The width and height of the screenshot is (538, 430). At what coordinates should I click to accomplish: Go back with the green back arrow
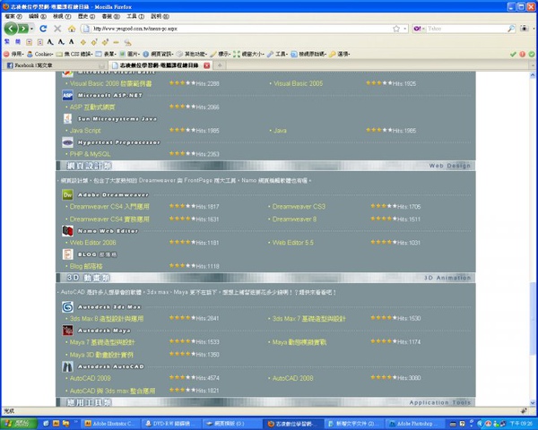click(x=11, y=29)
